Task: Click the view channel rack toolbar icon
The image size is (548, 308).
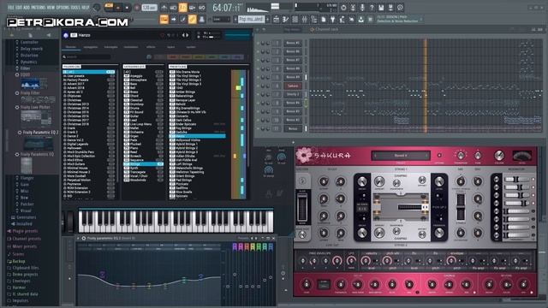Action: coord(295,20)
